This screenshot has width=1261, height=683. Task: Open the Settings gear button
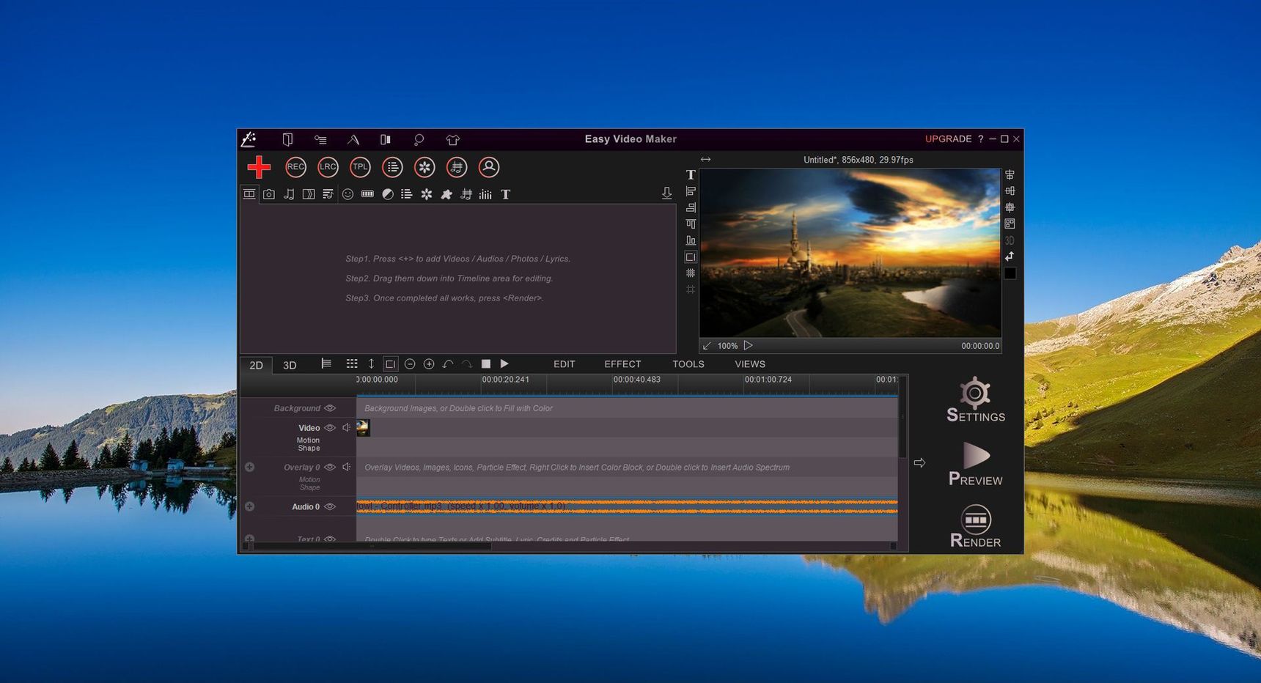pyautogui.click(x=975, y=400)
